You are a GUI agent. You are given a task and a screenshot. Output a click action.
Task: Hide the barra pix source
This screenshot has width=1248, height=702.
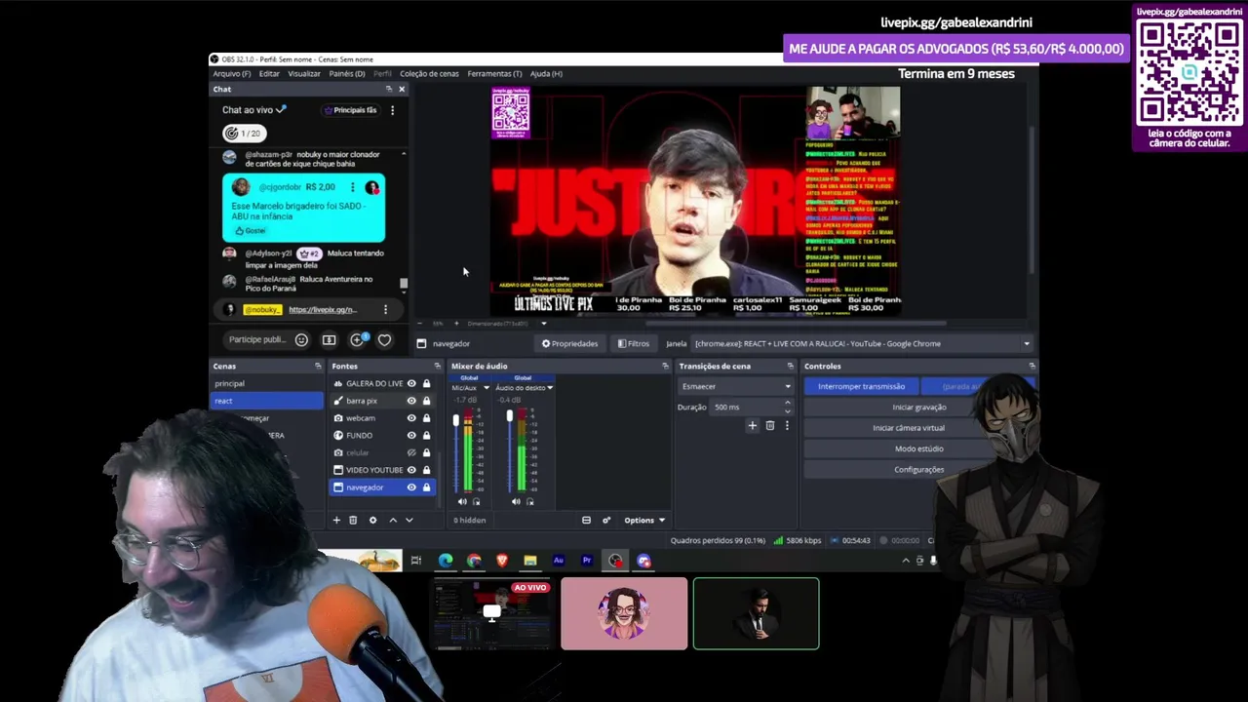point(411,401)
